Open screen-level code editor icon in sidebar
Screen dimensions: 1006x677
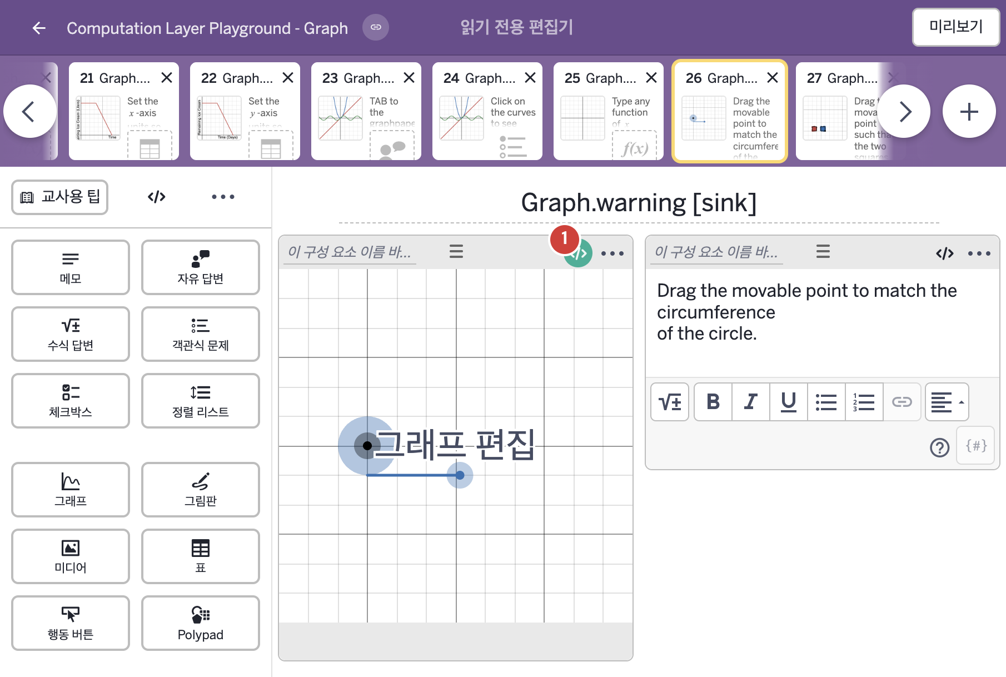point(157,197)
